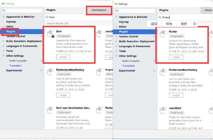Click FlutterJsonBeanFactory icon in right window
This screenshot has height=140, width=213.
click(x=163, y=72)
